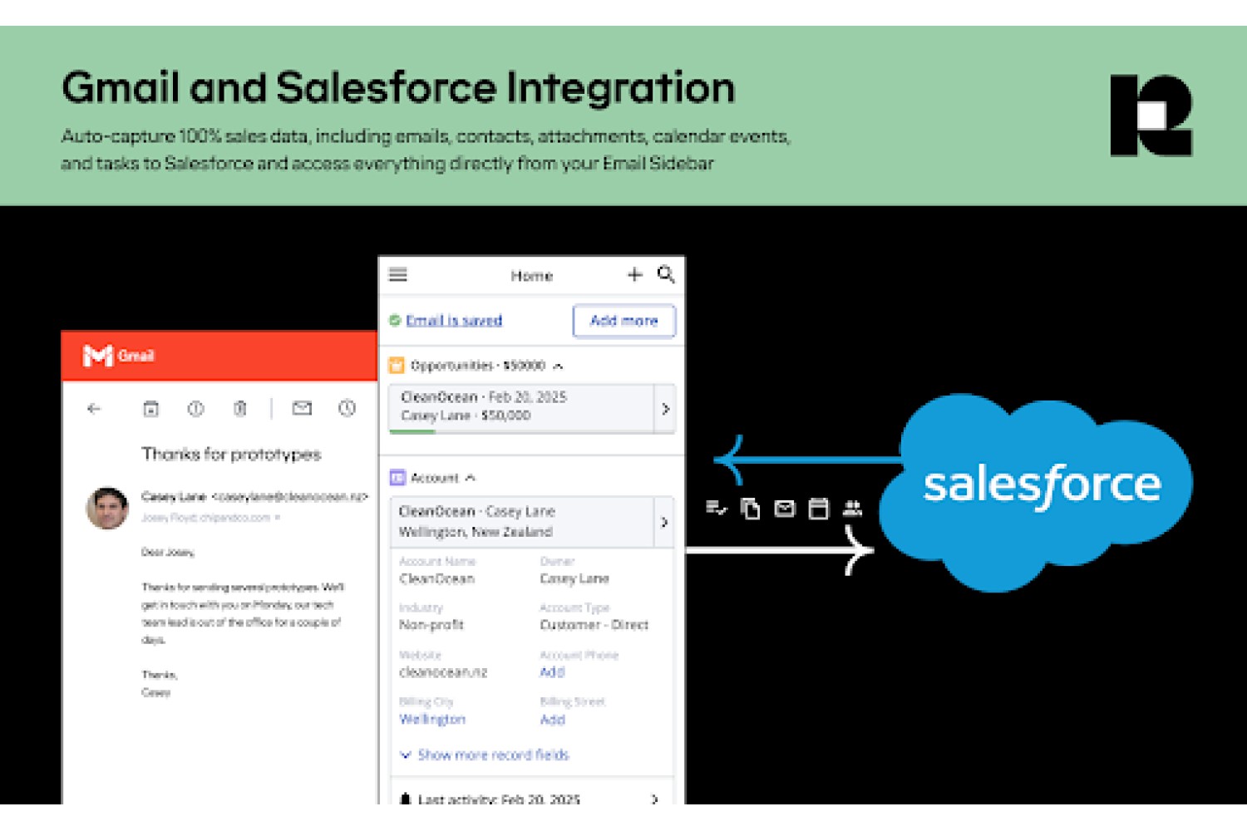
Task: Add the Billing Street value
Action: point(552,720)
